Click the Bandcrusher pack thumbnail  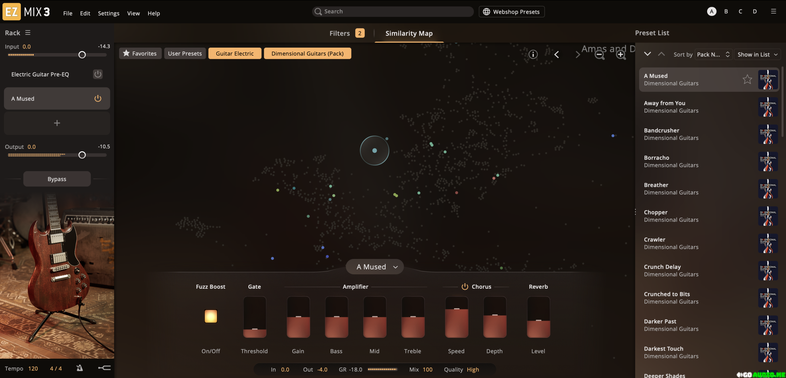[x=768, y=134]
